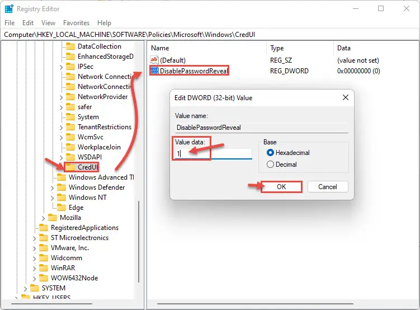Viewport: 420px width, 310px height.
Task: Click the CredUI folder icon
Action: click(70, 167)
